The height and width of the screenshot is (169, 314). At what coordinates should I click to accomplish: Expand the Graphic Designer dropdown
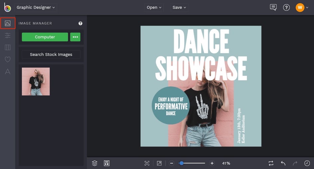(x=36, y=7)
